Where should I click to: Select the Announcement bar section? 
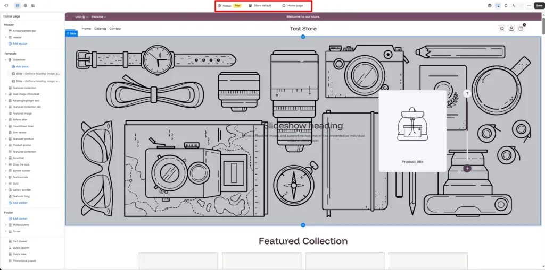point(24,31)
